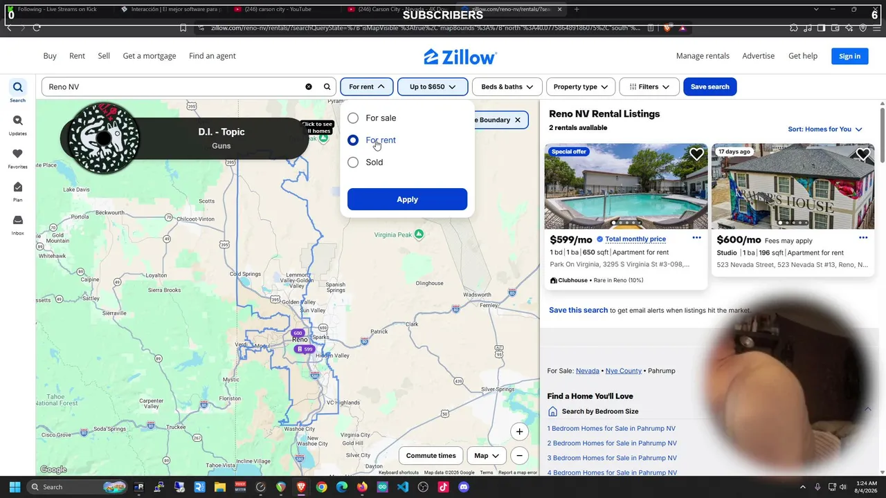Open the Find an agent menu

(x=213, y=56)
